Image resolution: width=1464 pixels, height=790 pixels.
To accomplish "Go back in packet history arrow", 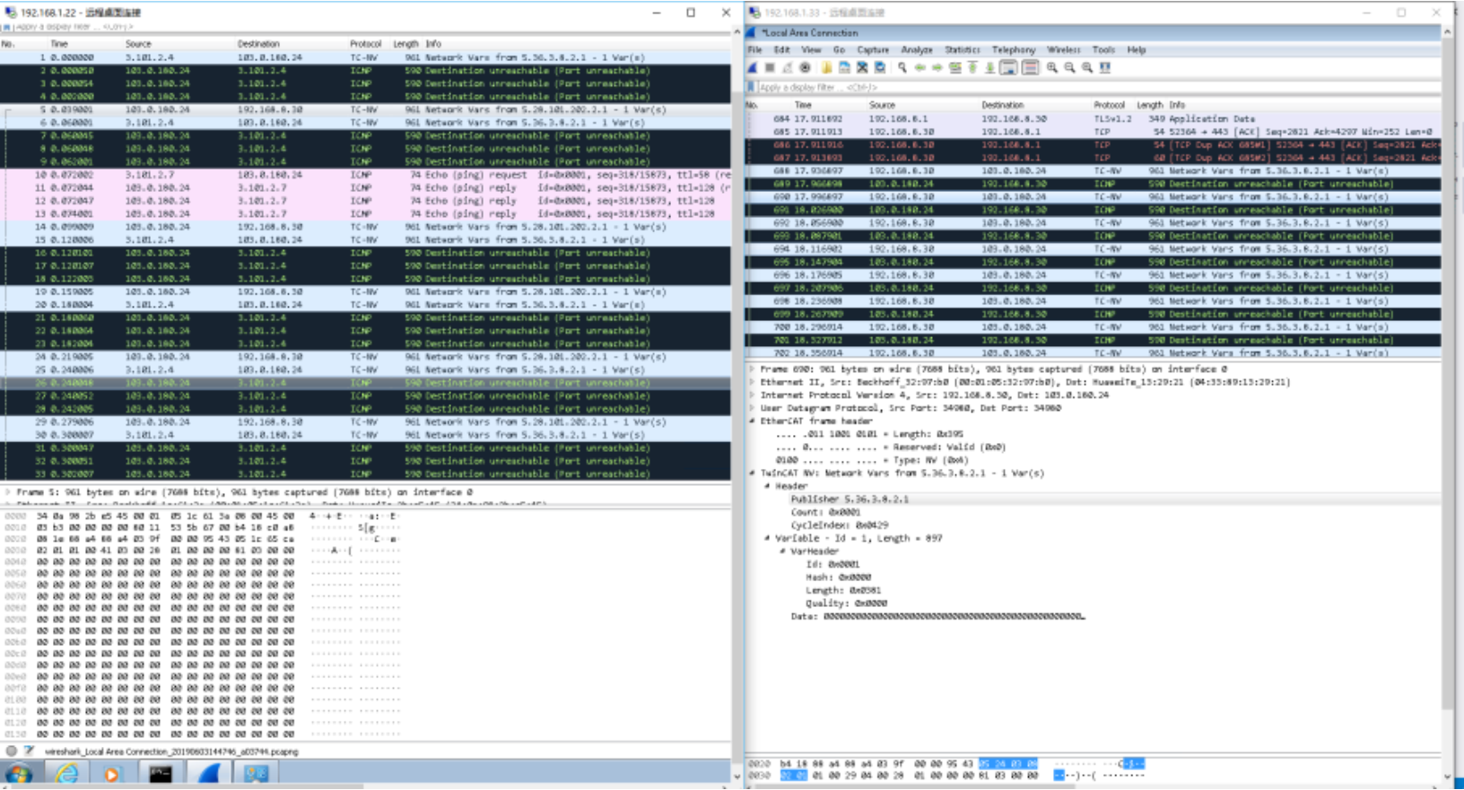I will (x=920, y=68).
